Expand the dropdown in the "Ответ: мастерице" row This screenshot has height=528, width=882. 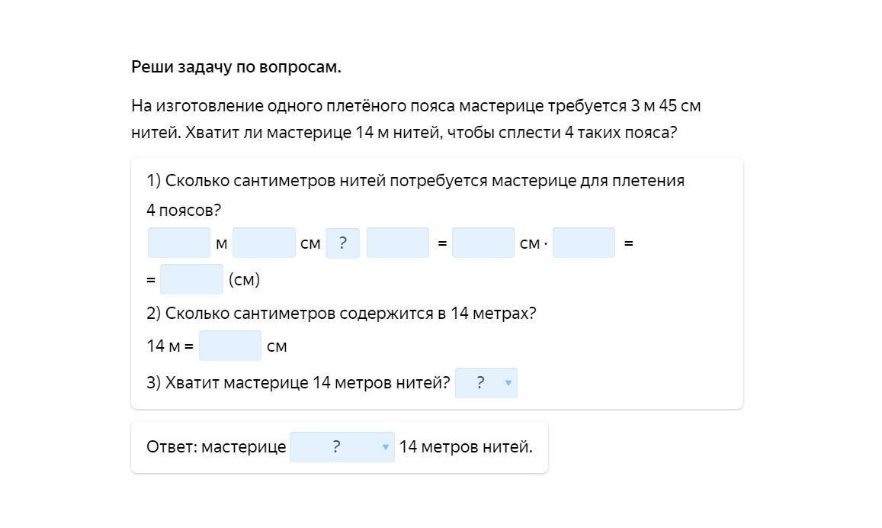coord(342,447)
